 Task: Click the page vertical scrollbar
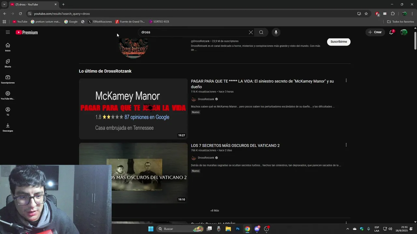(415, 41)
